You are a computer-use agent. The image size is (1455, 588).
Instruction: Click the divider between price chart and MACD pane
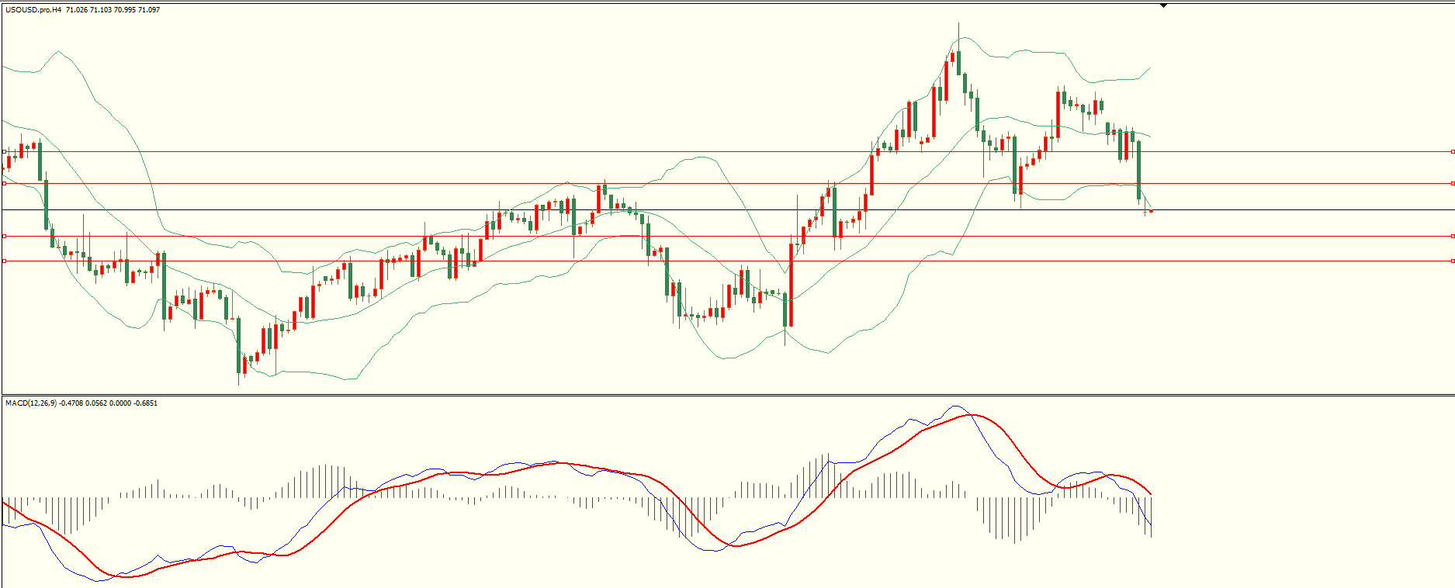pos(727,396)
